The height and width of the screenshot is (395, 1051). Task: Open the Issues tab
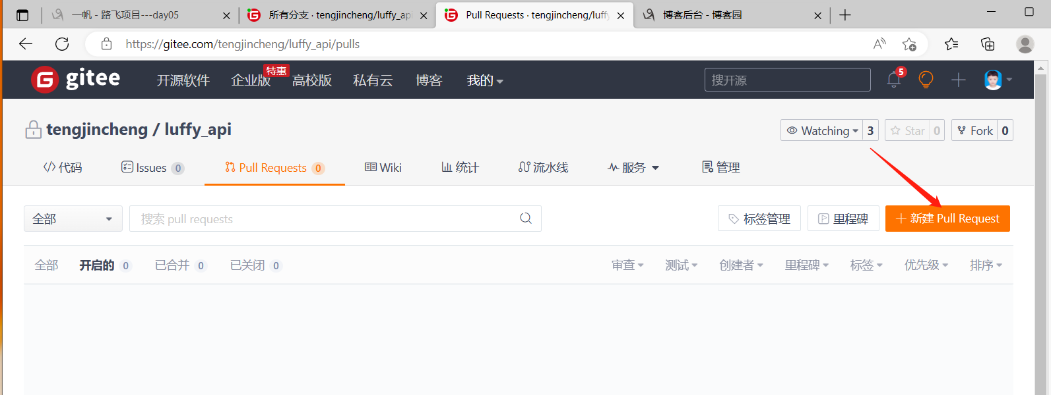152,168
